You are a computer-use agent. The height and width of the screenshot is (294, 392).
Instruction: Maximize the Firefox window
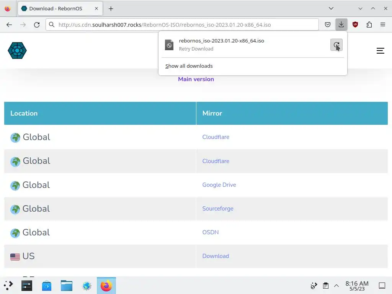coord(373,8)
